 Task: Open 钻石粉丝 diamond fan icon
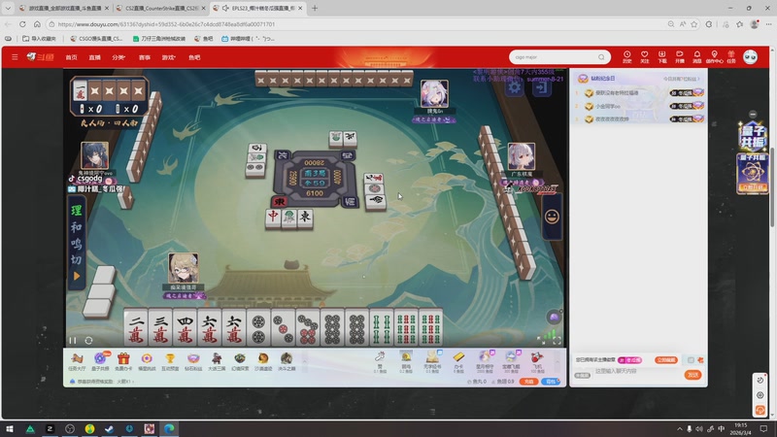(x=193, y=361)
